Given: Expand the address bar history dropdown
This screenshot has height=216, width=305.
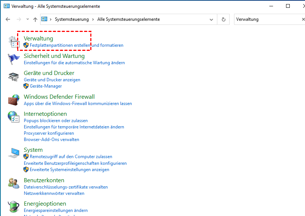Looking at the screenshot, I should click(x=211, y=19).
